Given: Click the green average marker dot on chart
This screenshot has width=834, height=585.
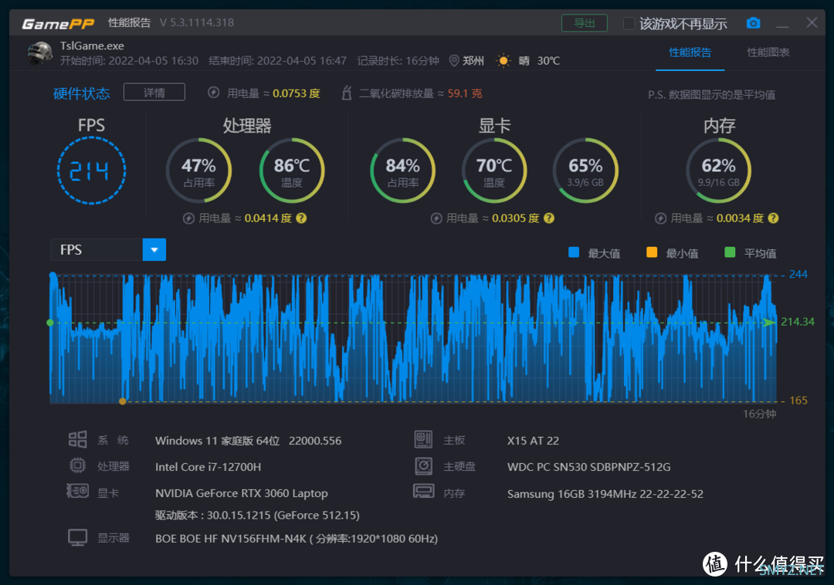Looking at the screenshot, I should (50, 323).
